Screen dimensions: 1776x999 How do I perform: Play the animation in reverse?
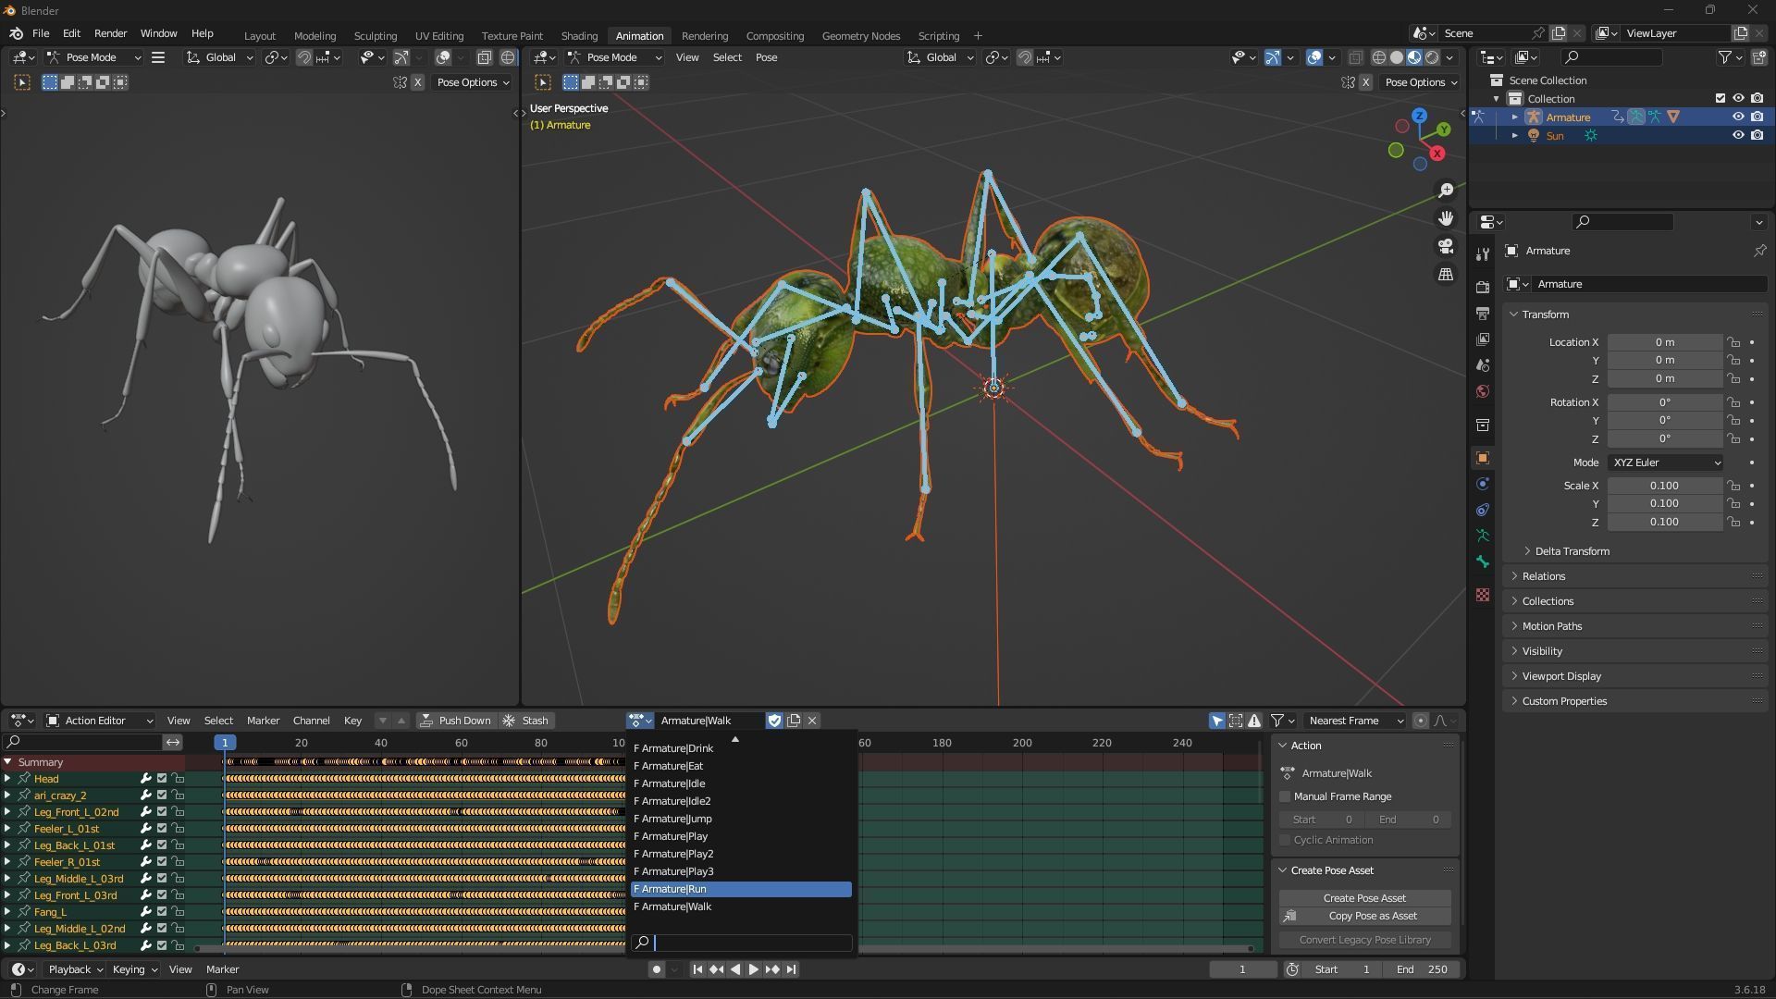click(735, 969)
